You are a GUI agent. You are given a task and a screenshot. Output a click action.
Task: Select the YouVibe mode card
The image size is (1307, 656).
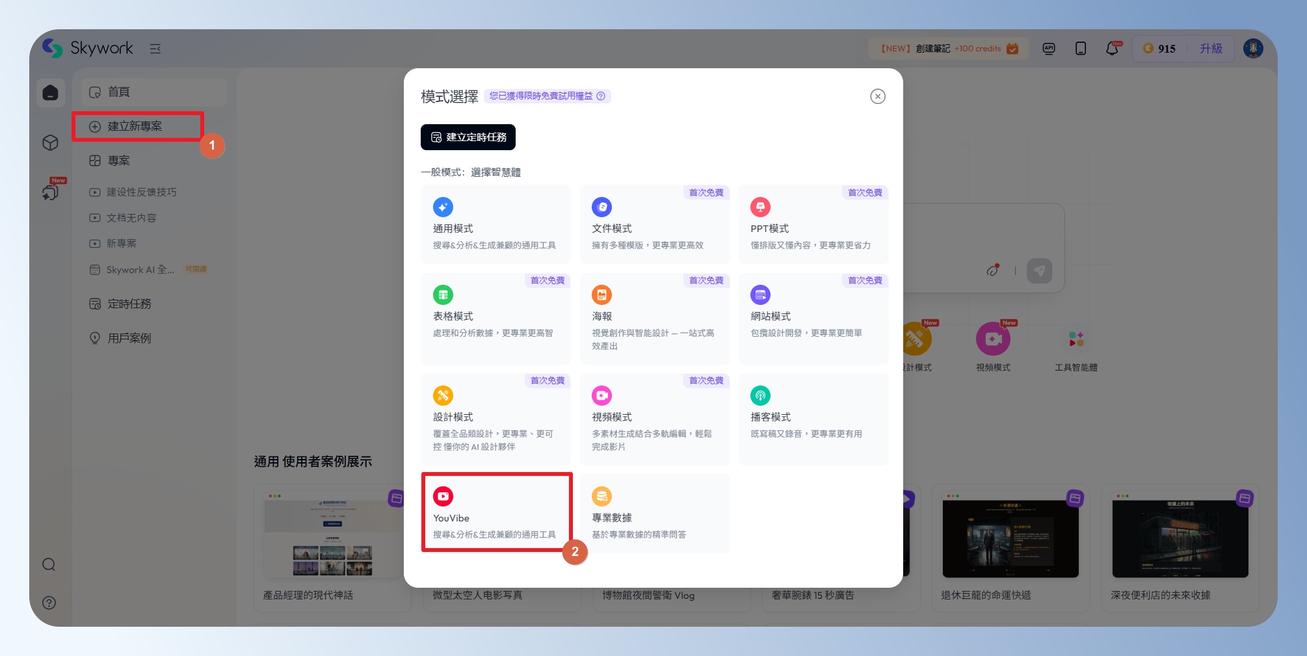click(x=496, y=513)
